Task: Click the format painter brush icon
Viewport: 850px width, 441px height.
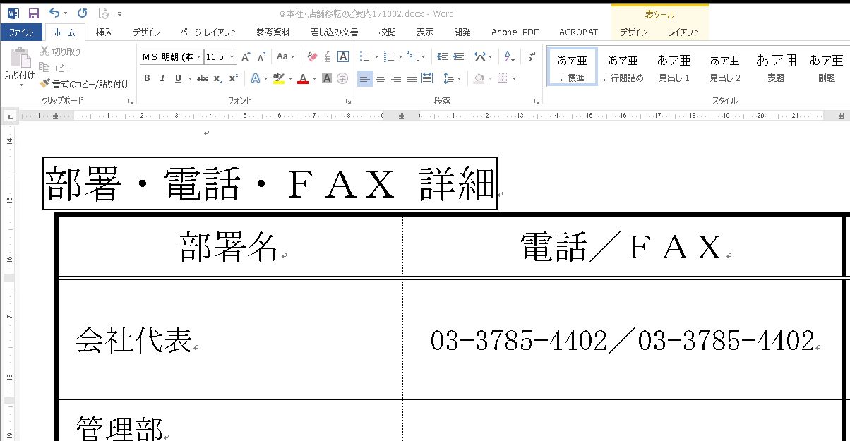Action: tap(44, 84)
